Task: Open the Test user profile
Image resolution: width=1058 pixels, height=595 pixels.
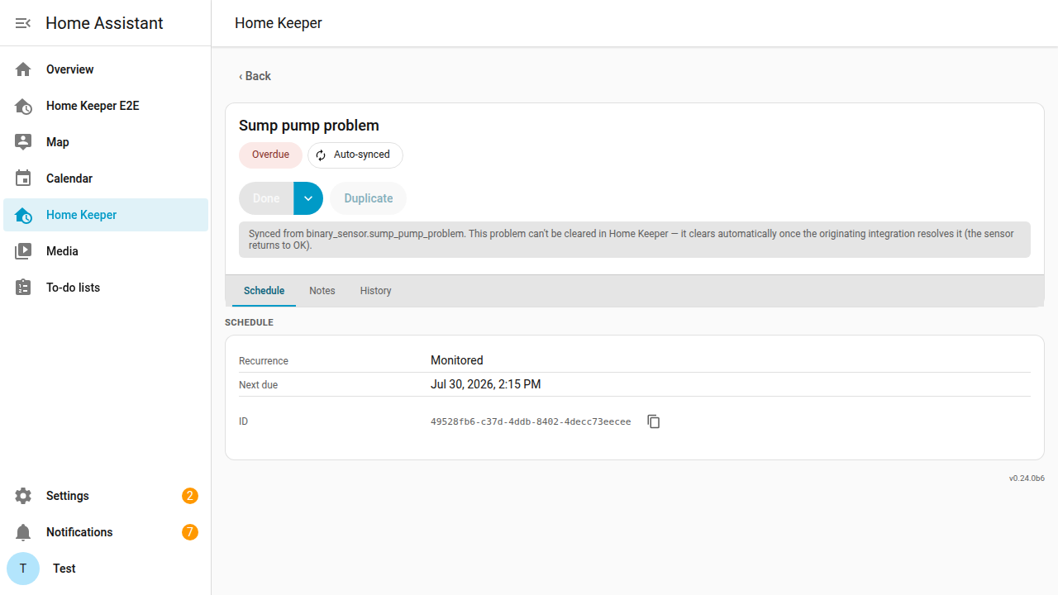Action: (106, 569)
